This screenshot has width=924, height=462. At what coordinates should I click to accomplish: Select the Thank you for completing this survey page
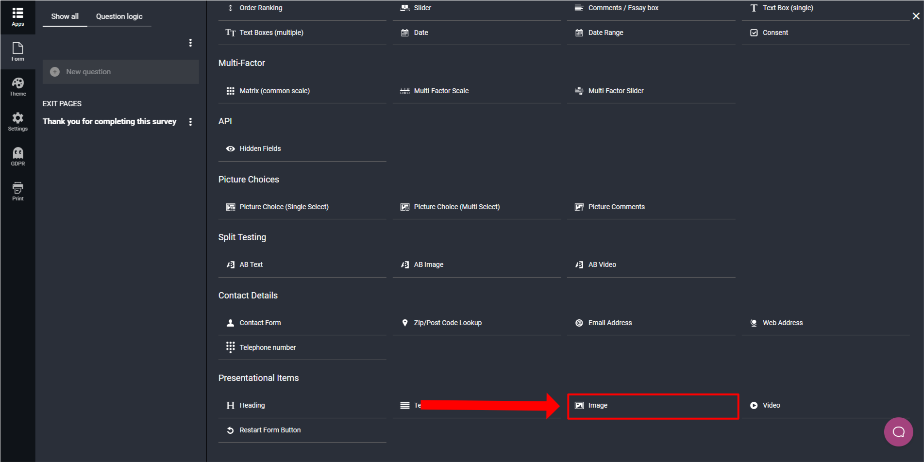(x=110, y=121)
